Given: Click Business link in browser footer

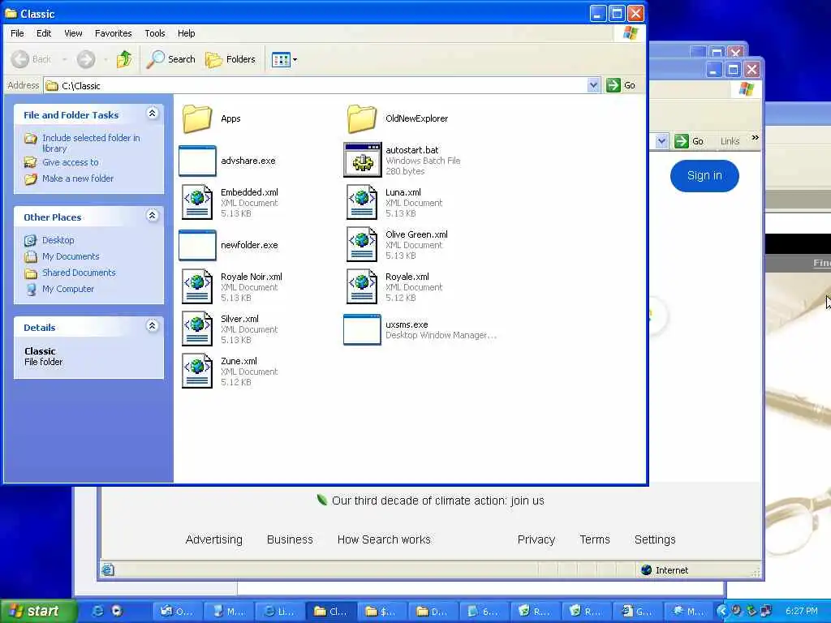Looking at the screenshot, I should 290,539.
